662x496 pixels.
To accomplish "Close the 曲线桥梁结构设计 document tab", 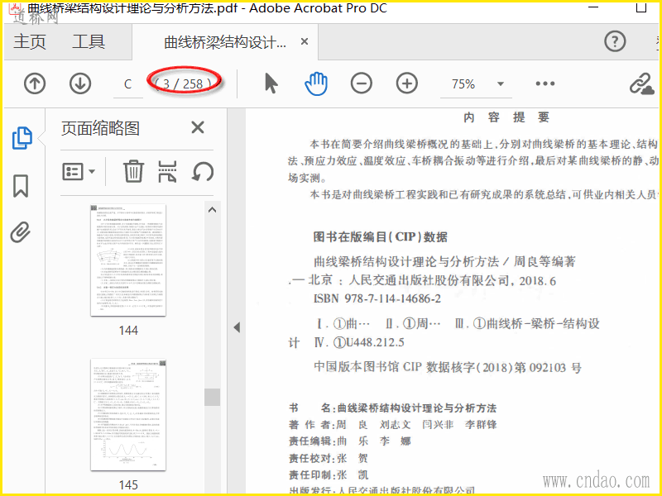I will click(x=305, y=41).
